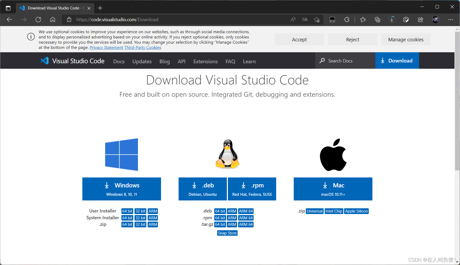460x265 pixels.
Task: Open the Collections icon
Action: click(x=377, y=20)
